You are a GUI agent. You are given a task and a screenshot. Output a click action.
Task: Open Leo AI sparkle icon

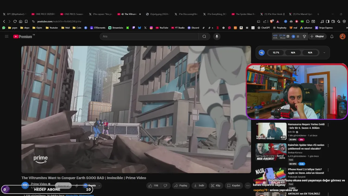pyautogui.click(x=338, y=21)
